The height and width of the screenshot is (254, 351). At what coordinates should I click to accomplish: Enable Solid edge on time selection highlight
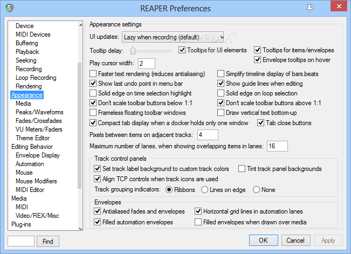(93, 93)
